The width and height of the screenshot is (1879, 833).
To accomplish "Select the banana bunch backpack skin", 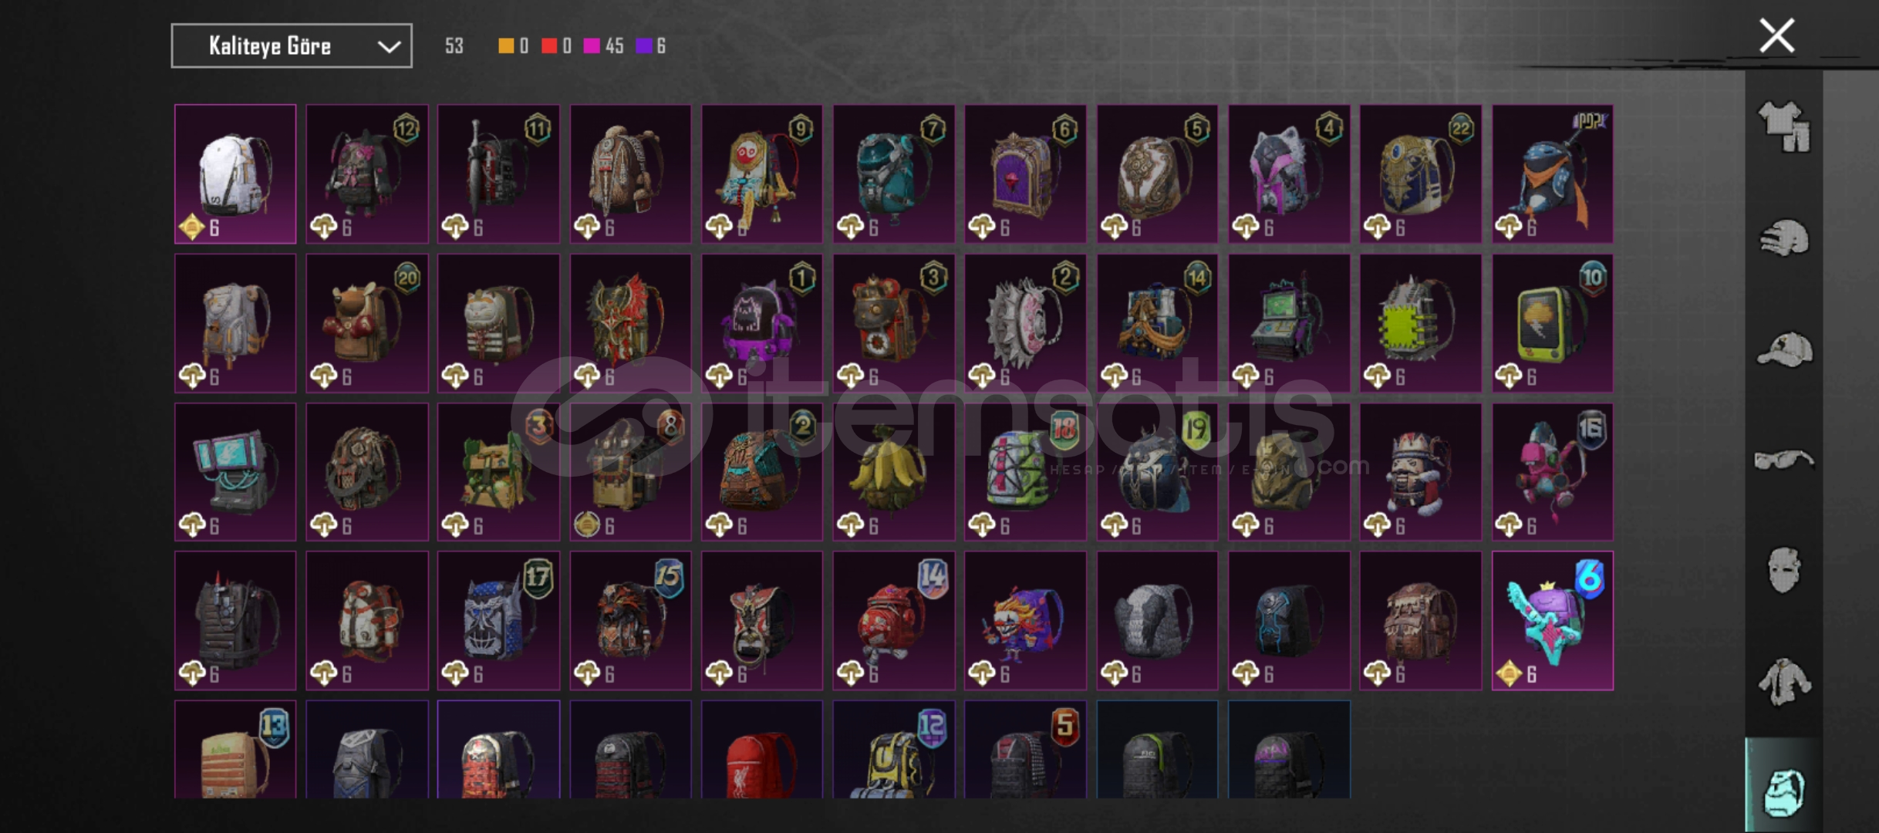I will tap(893, 472).
